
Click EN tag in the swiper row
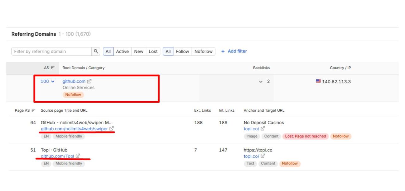pyautogui.click(x=46, y=136)
